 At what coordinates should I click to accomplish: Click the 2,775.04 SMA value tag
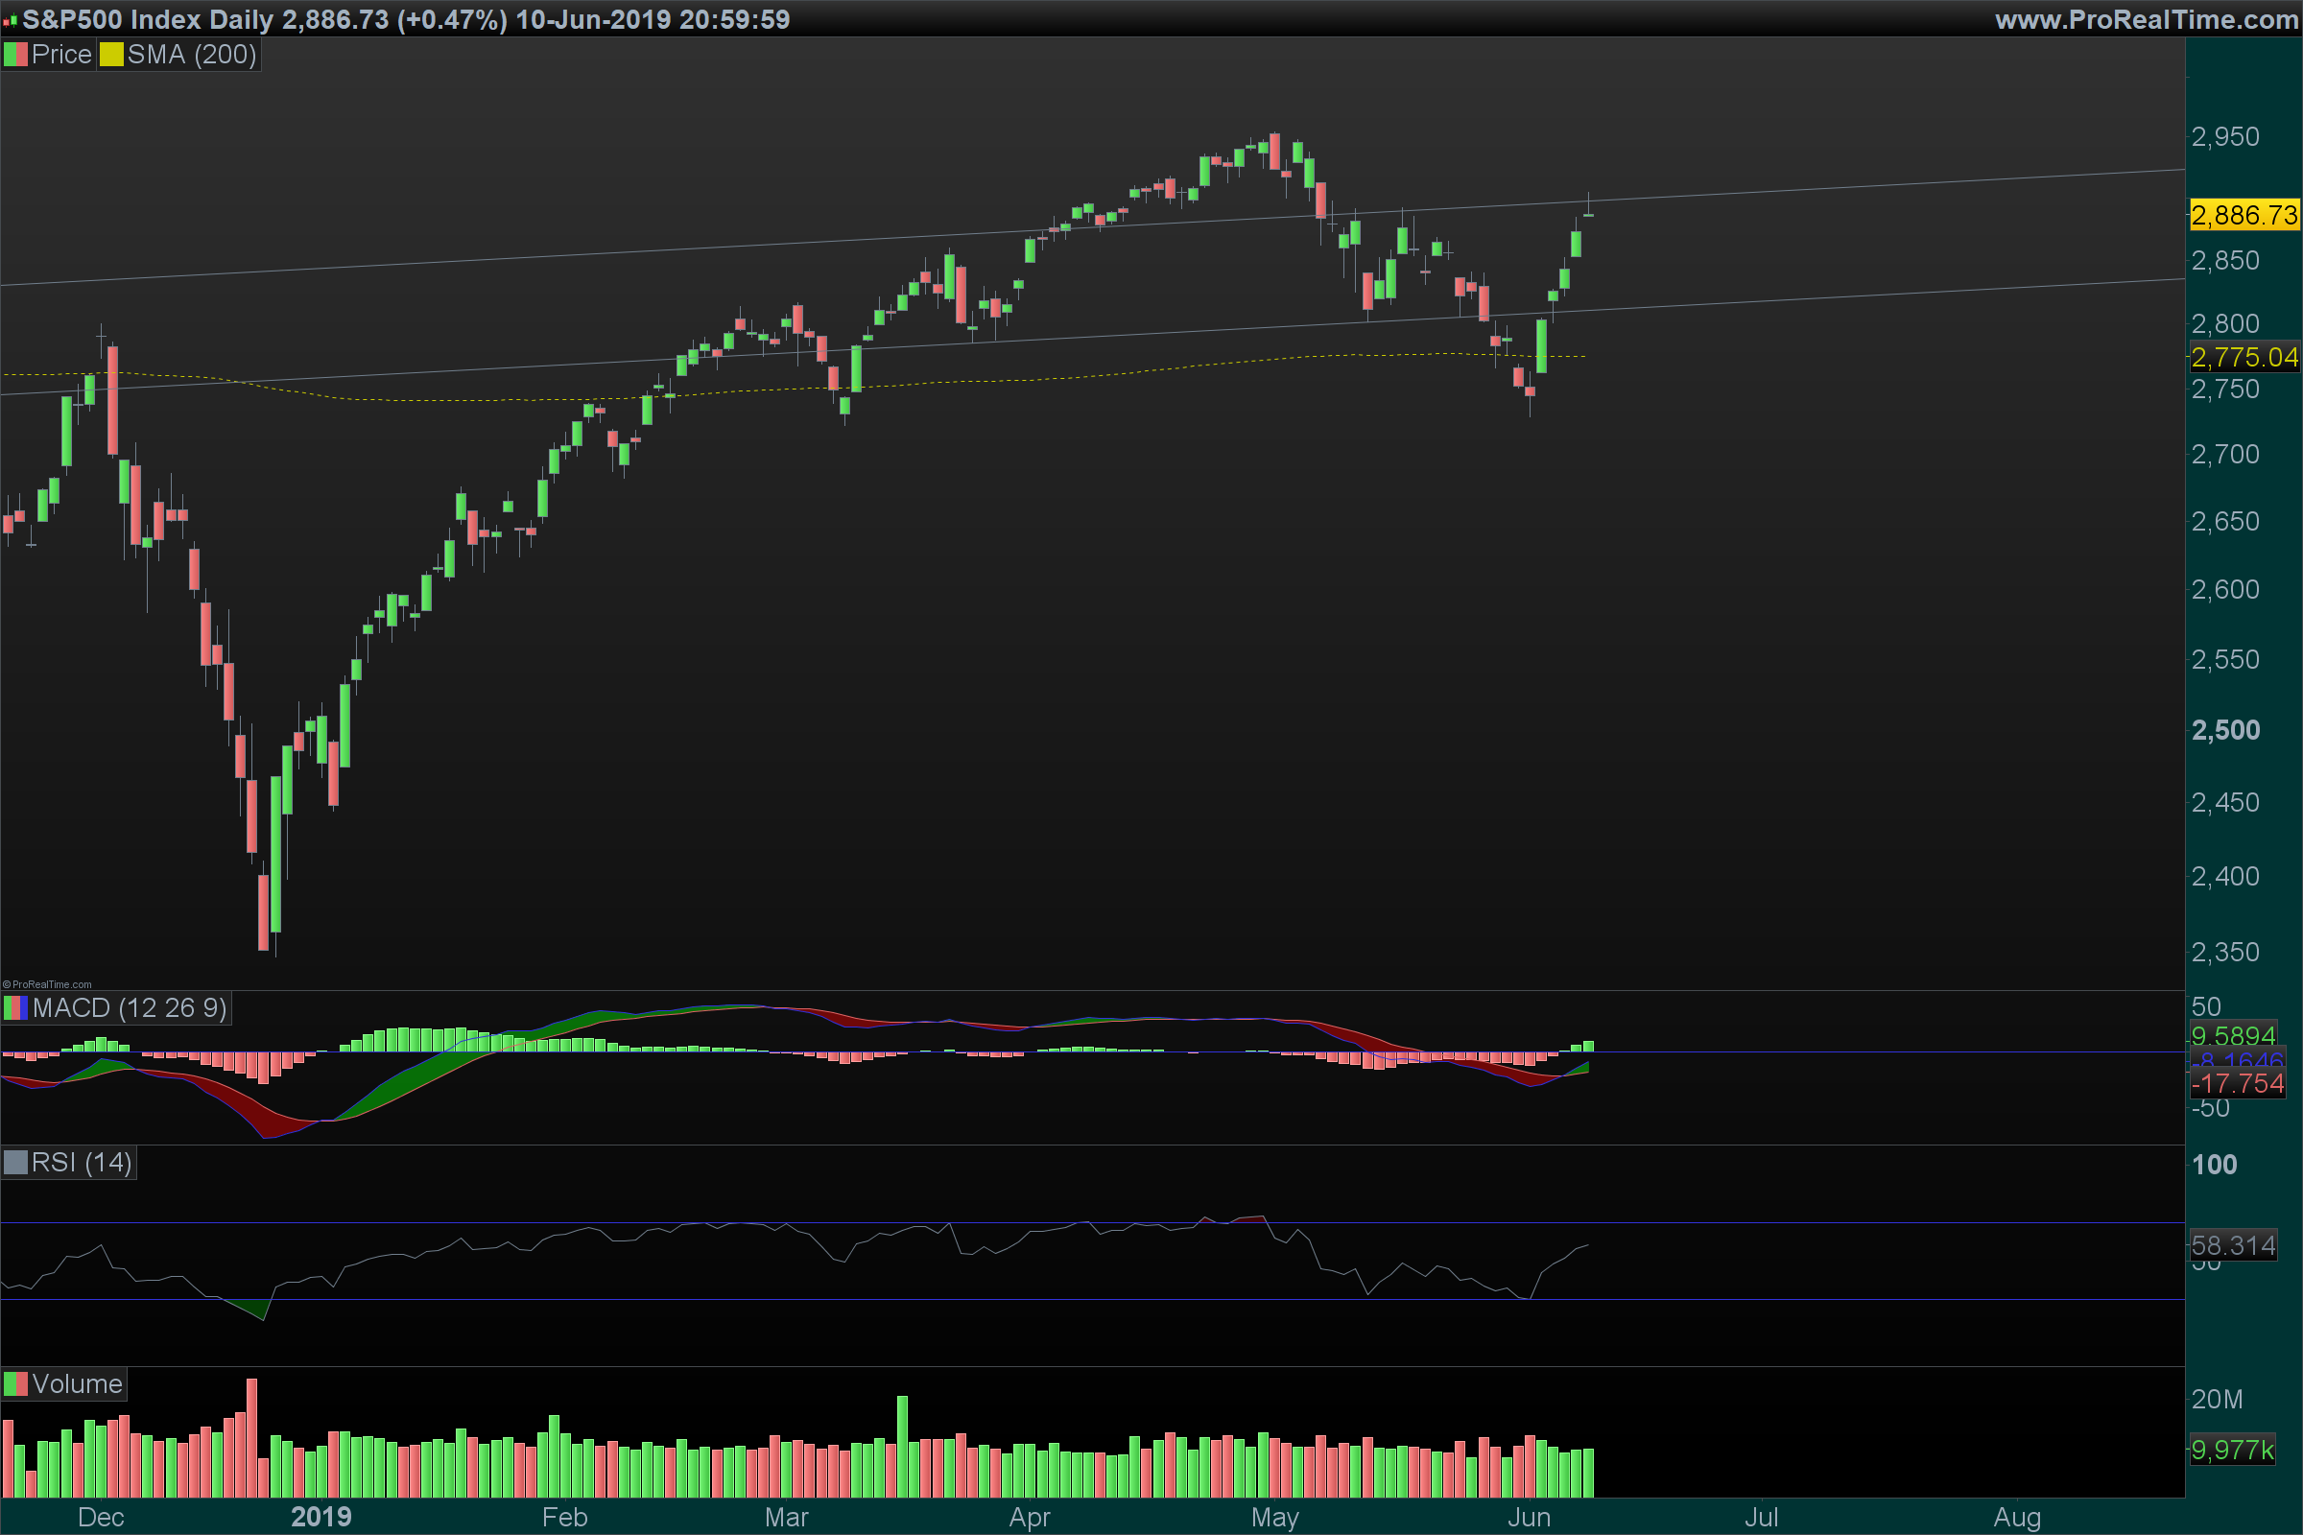2244,357
